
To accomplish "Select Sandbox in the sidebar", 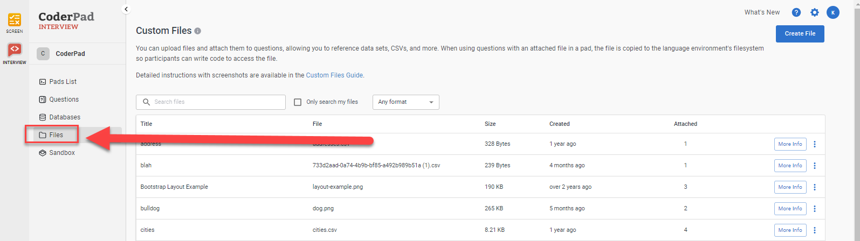I will 62,153.
